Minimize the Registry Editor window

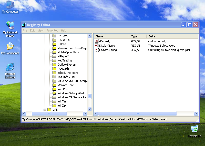coord(183,25)
